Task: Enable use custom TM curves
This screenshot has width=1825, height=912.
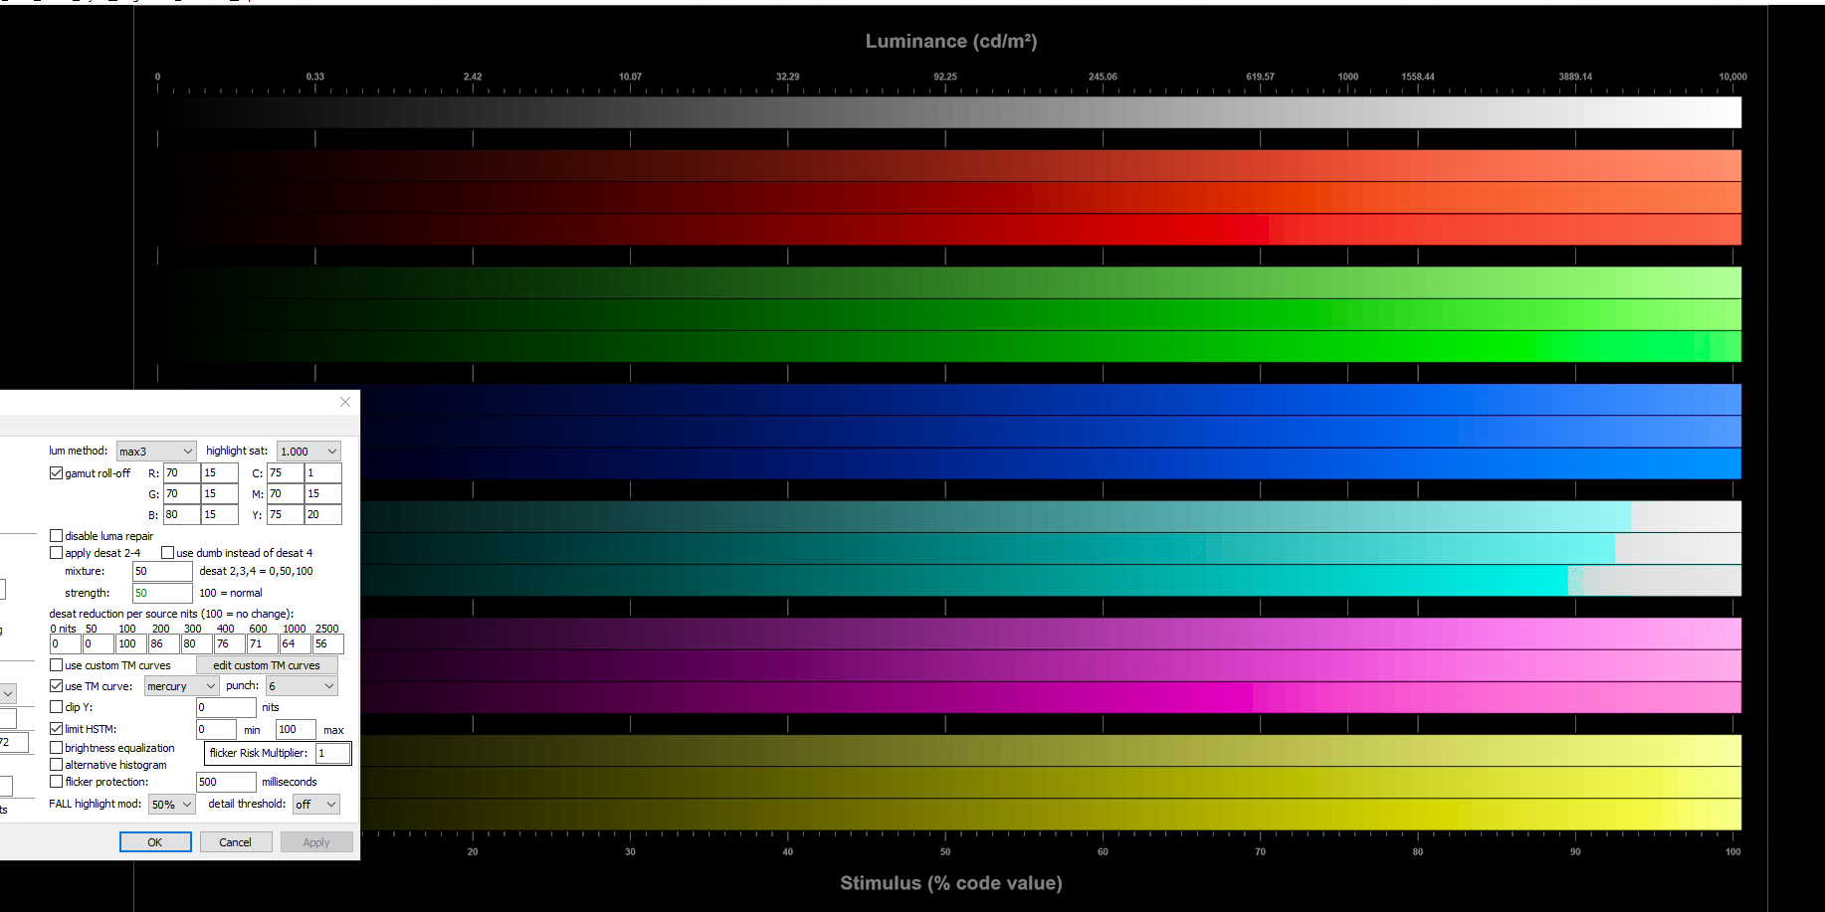Action: [x=57, y=665]
